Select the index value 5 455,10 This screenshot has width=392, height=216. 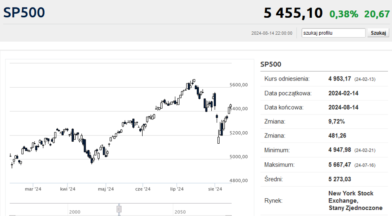coord(293,13)
